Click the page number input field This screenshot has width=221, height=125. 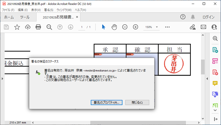[x=82, y=27]
